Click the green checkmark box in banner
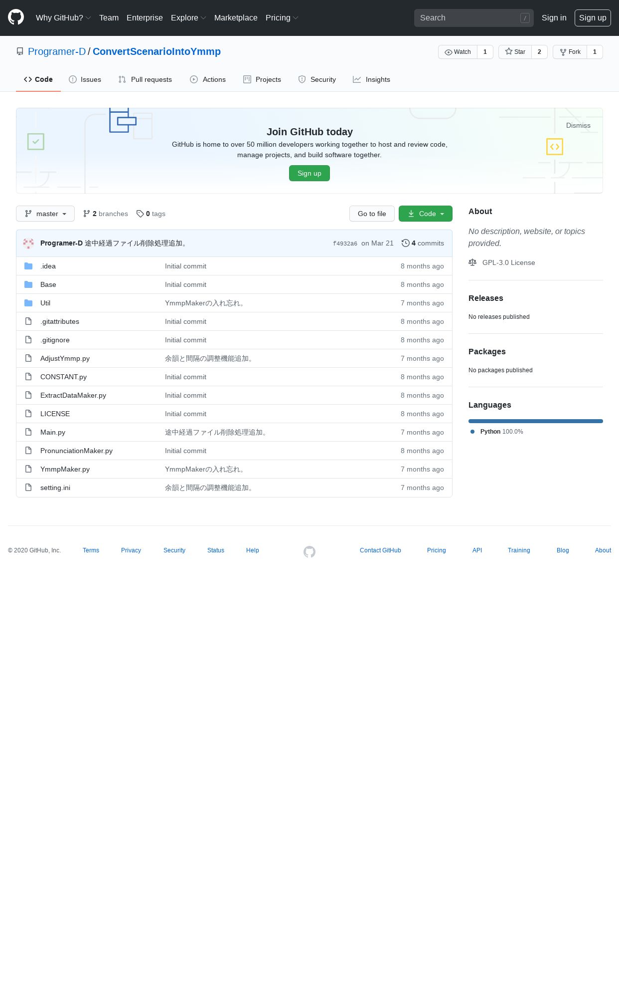Viewport: 619px width, 998px height. 36,142
